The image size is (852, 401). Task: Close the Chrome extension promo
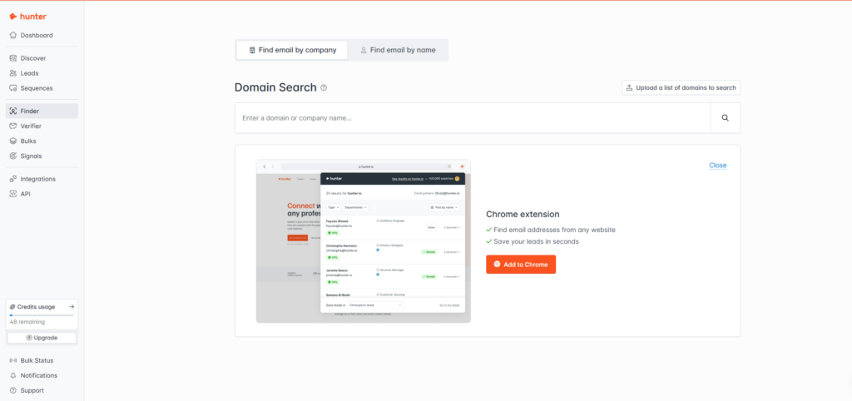[x=717, y=166]
